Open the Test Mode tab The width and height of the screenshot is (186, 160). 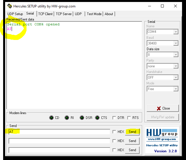94,14
